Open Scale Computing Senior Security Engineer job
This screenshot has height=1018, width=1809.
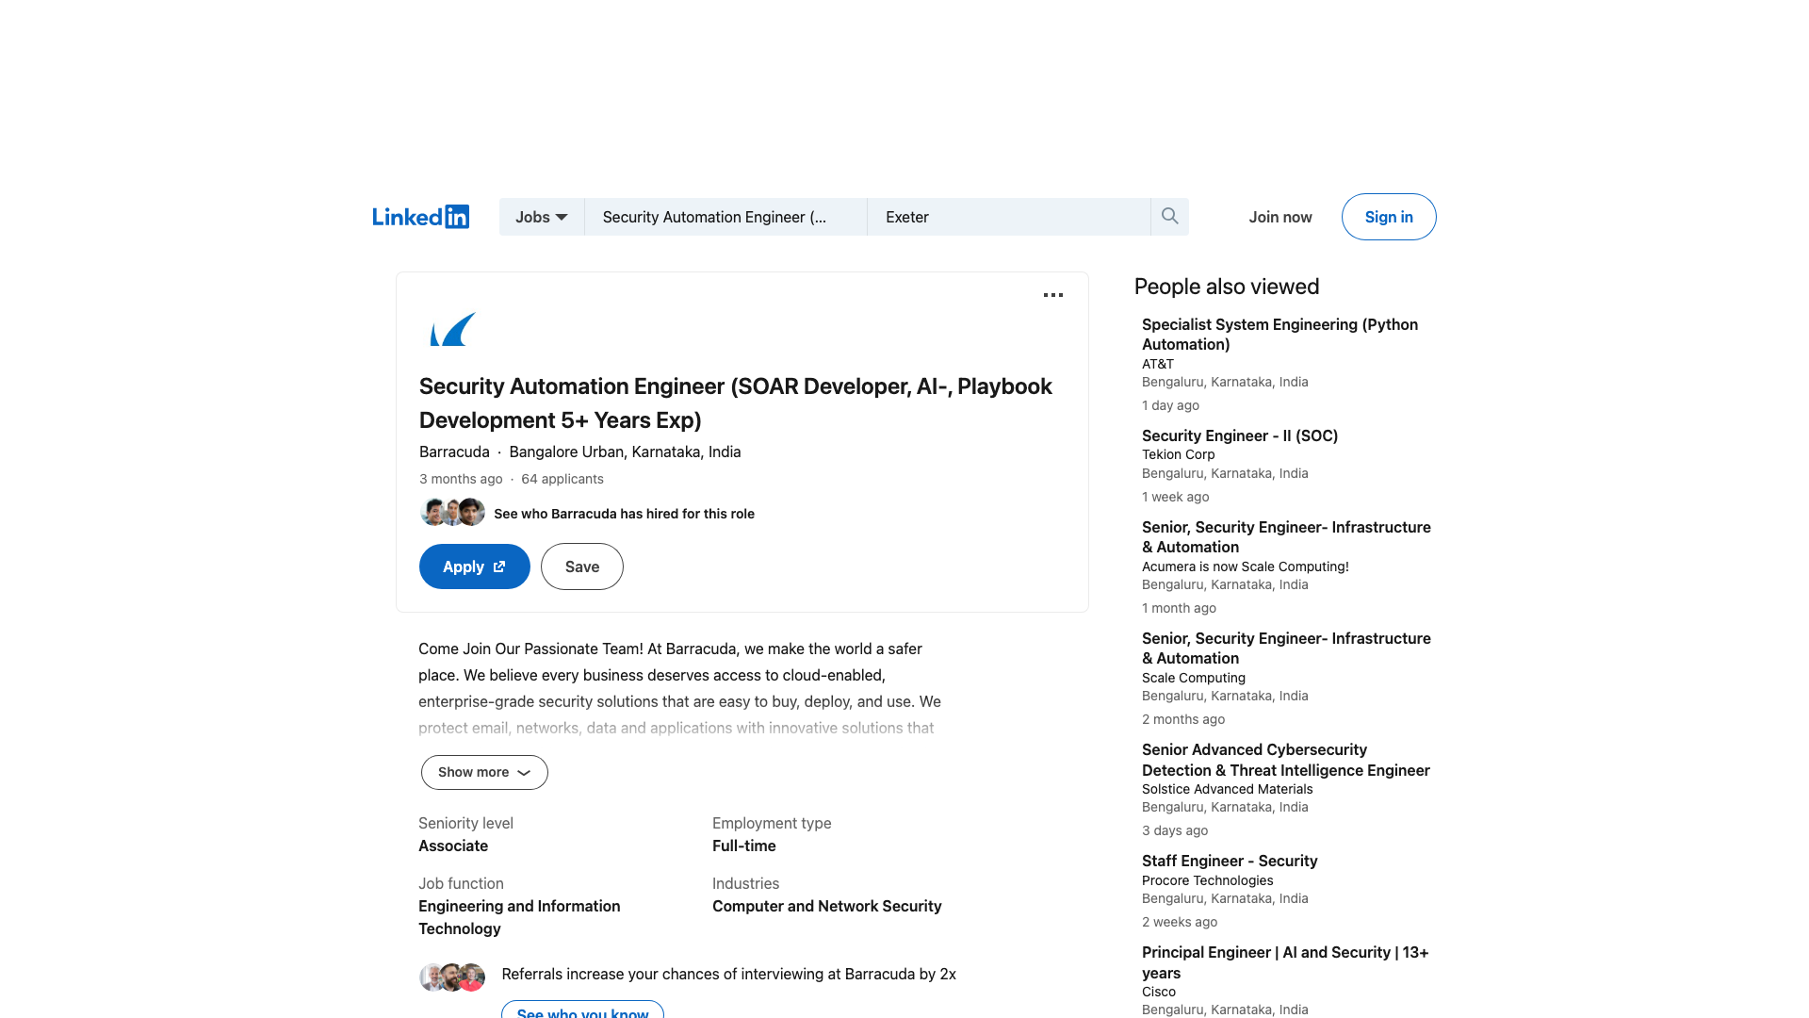coord(1286,648)
